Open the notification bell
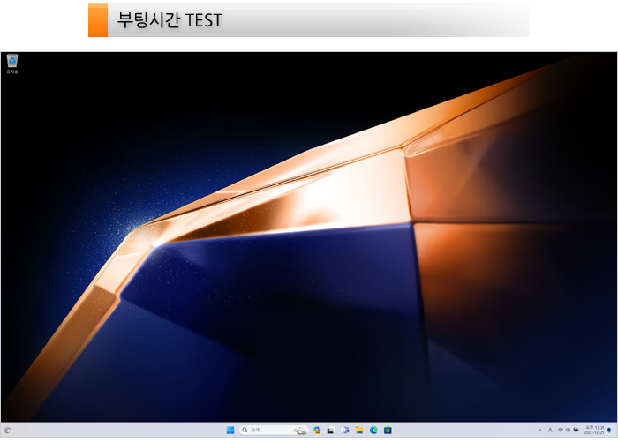618x442 pixels. click(x=608, y=431)
